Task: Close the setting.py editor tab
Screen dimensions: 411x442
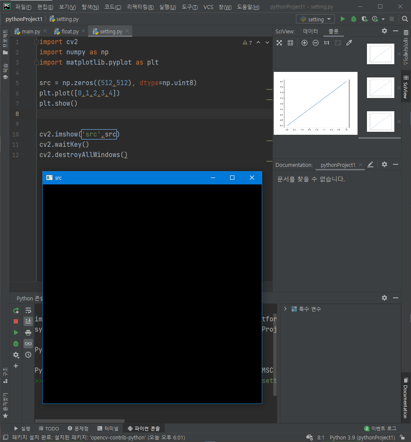Action: pyautogui.click(x=127, y=31)
